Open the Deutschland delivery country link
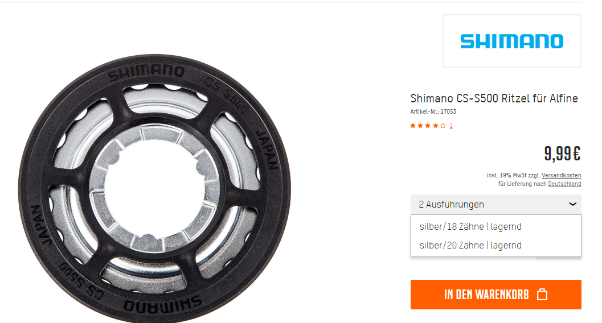 coord(564,184)
